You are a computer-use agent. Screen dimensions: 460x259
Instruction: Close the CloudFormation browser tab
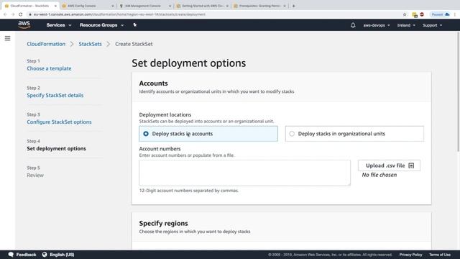pyautogui.click(x=55, y=6)
